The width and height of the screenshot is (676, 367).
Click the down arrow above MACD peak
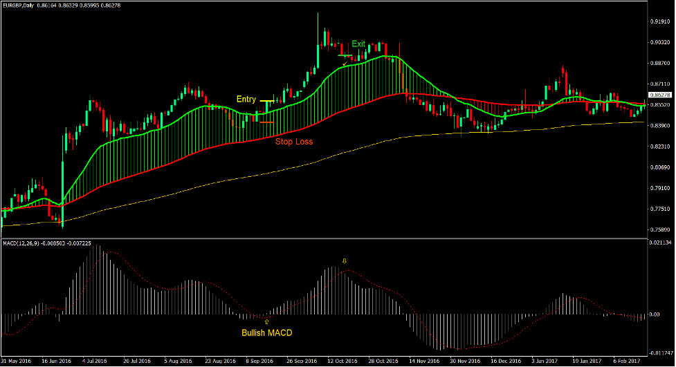[x=345, y=261]
